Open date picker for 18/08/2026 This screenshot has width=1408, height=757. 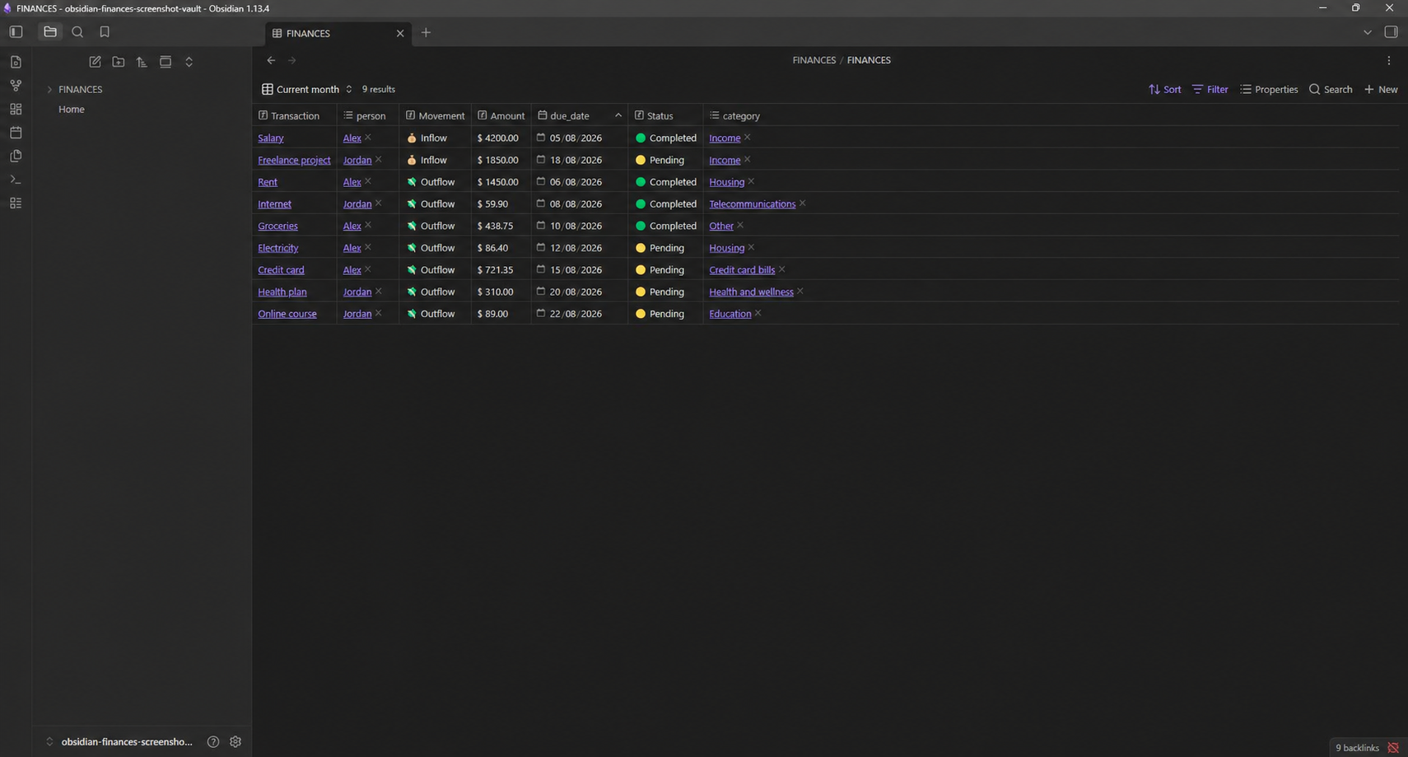pyautogui.click(x=541, y=160)
